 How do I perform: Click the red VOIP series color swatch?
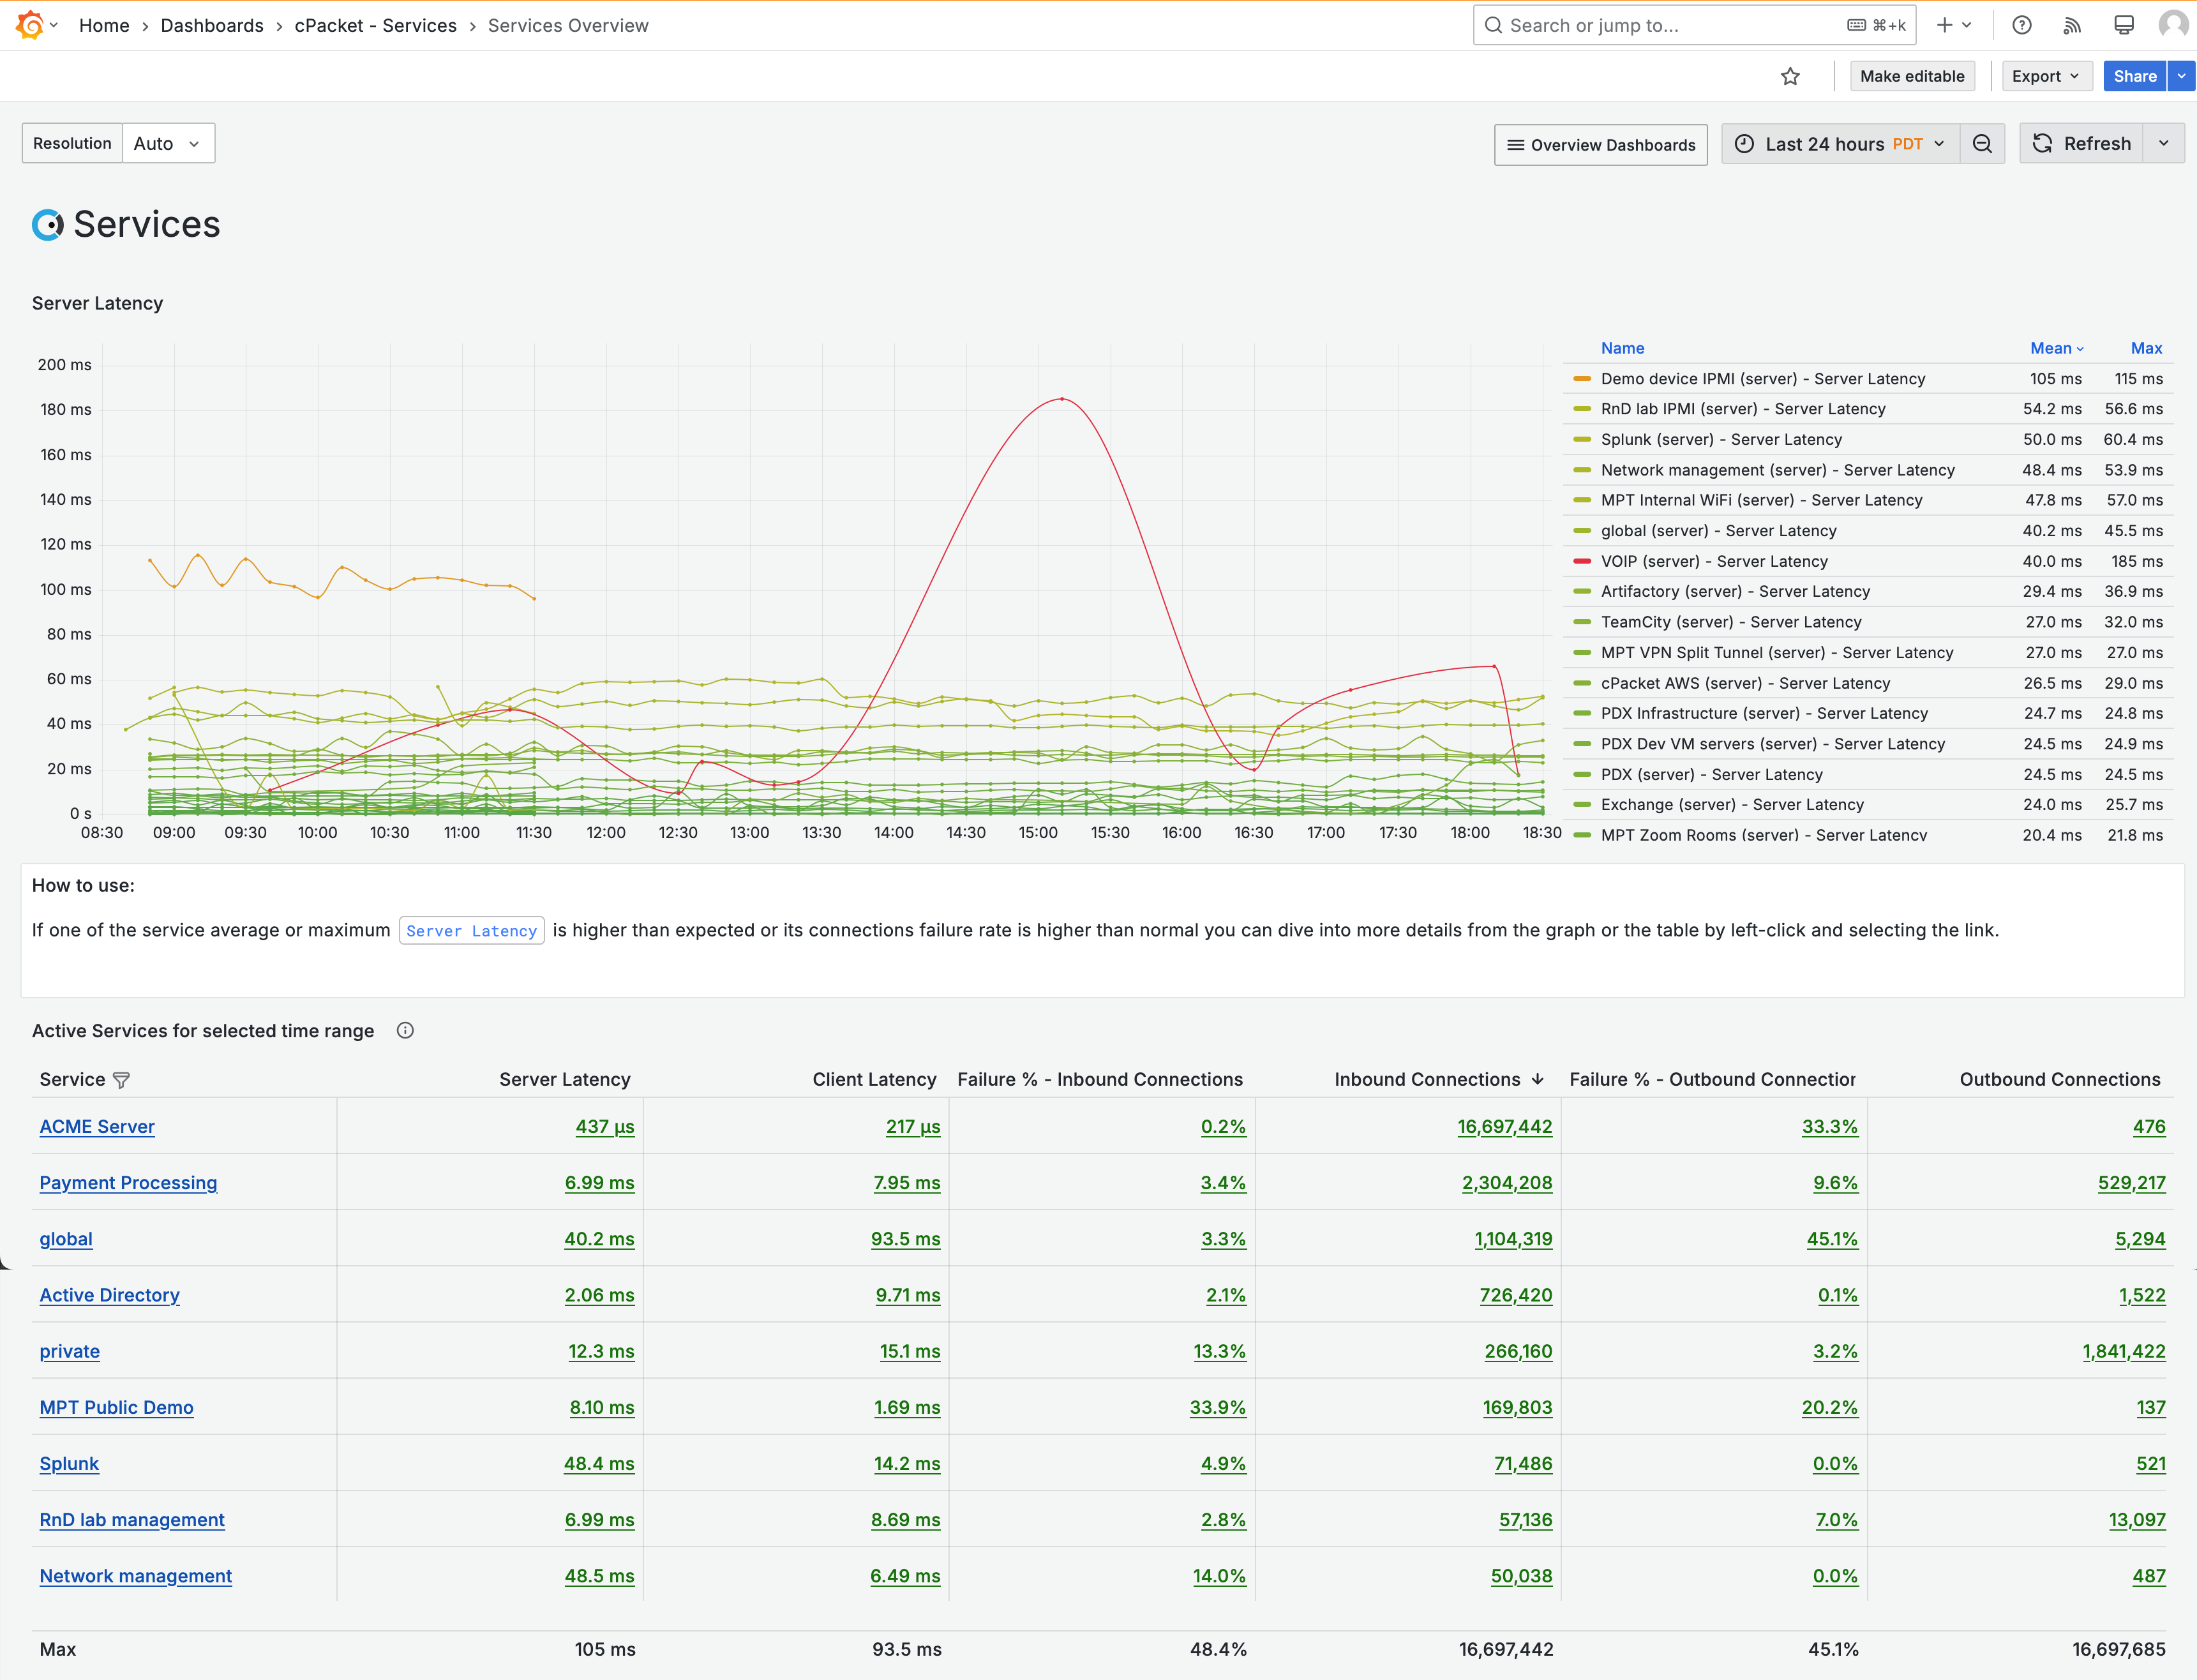(x=1582, y=561)
